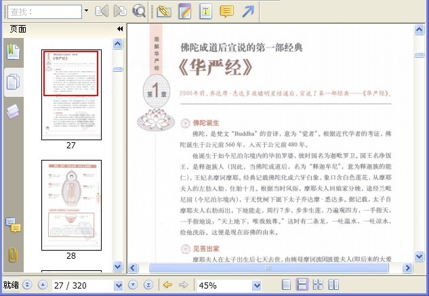Click document vertical scroll down arrow

pos(419,256)
